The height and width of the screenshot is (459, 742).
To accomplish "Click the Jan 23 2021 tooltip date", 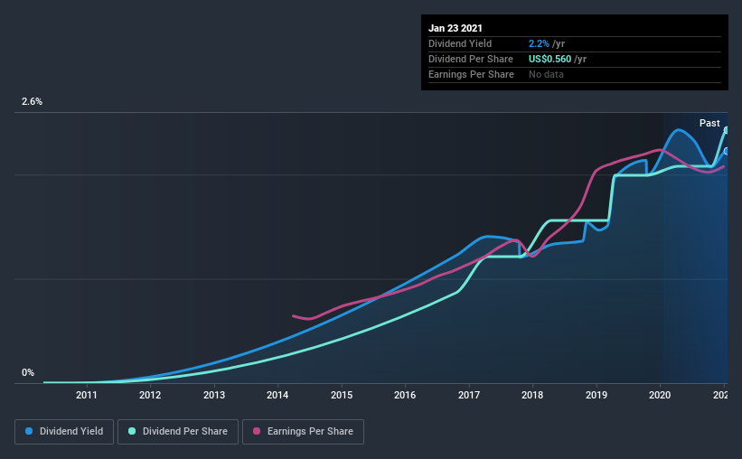I will click(456, 28).
